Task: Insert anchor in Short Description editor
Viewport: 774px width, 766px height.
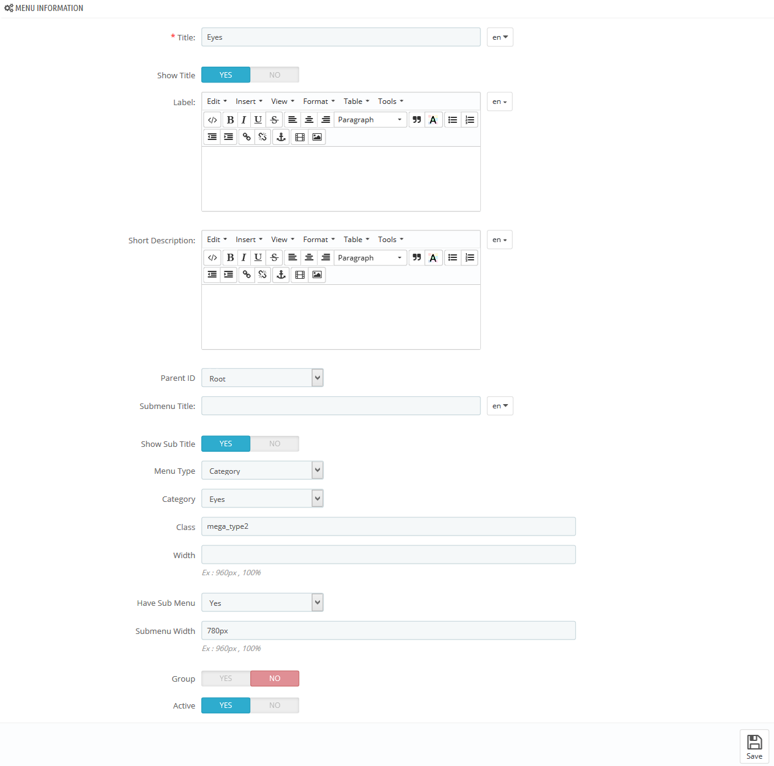Action: tap(281, 275)
